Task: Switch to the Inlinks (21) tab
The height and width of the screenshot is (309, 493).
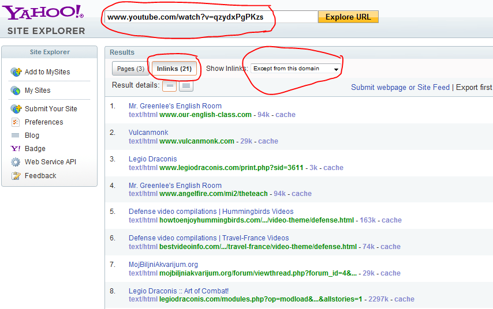Action: [174, 69]
